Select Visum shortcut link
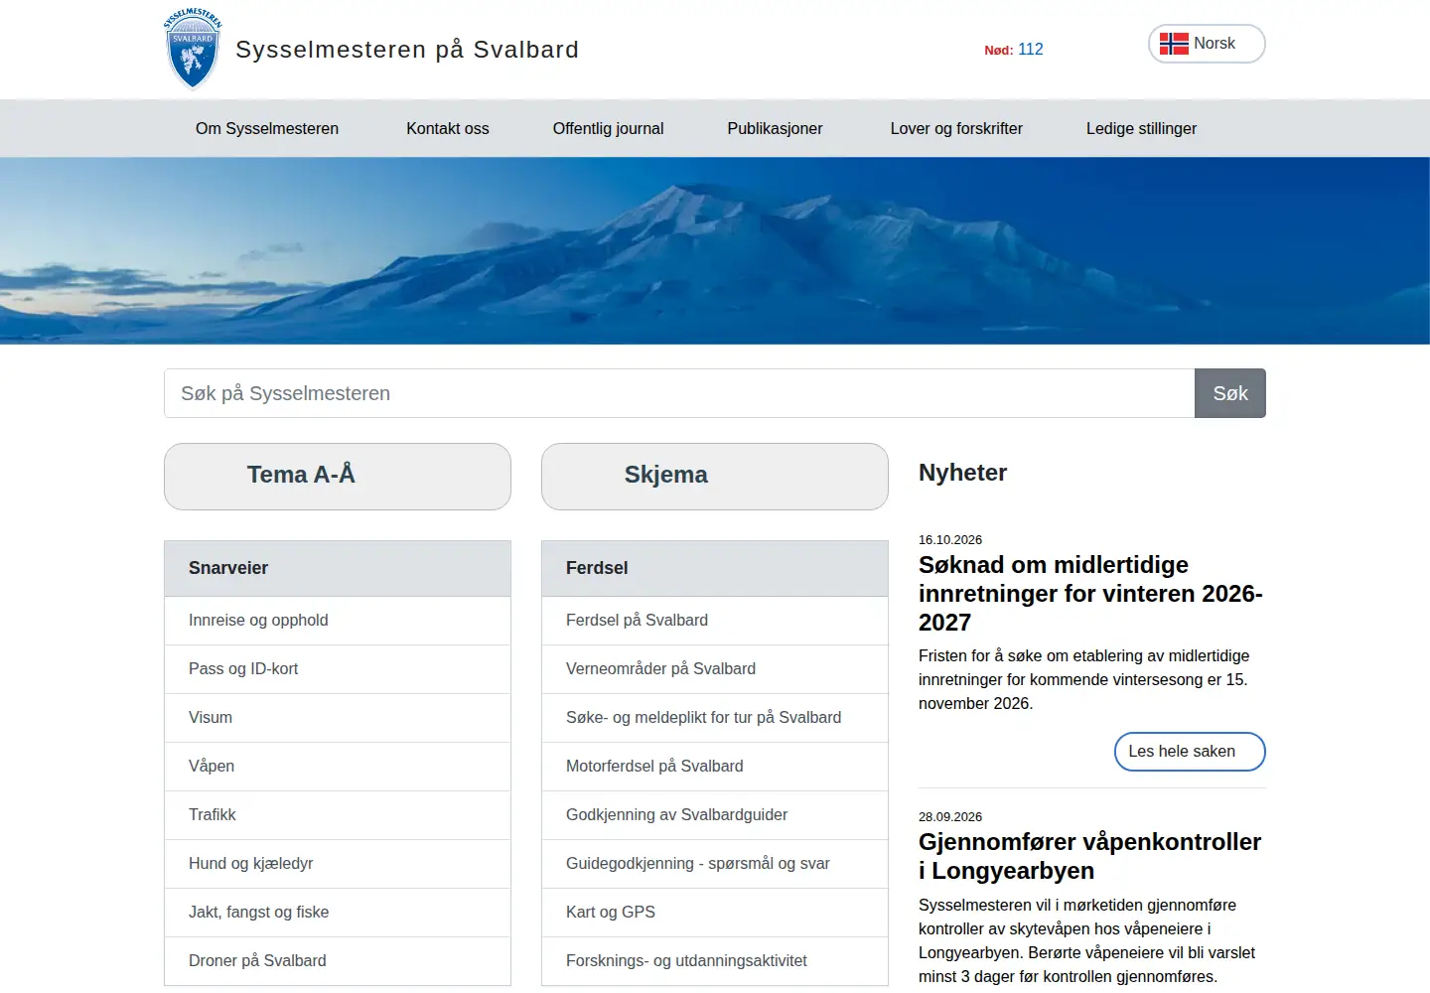1430x993 pixels. [x=338, y=718]
